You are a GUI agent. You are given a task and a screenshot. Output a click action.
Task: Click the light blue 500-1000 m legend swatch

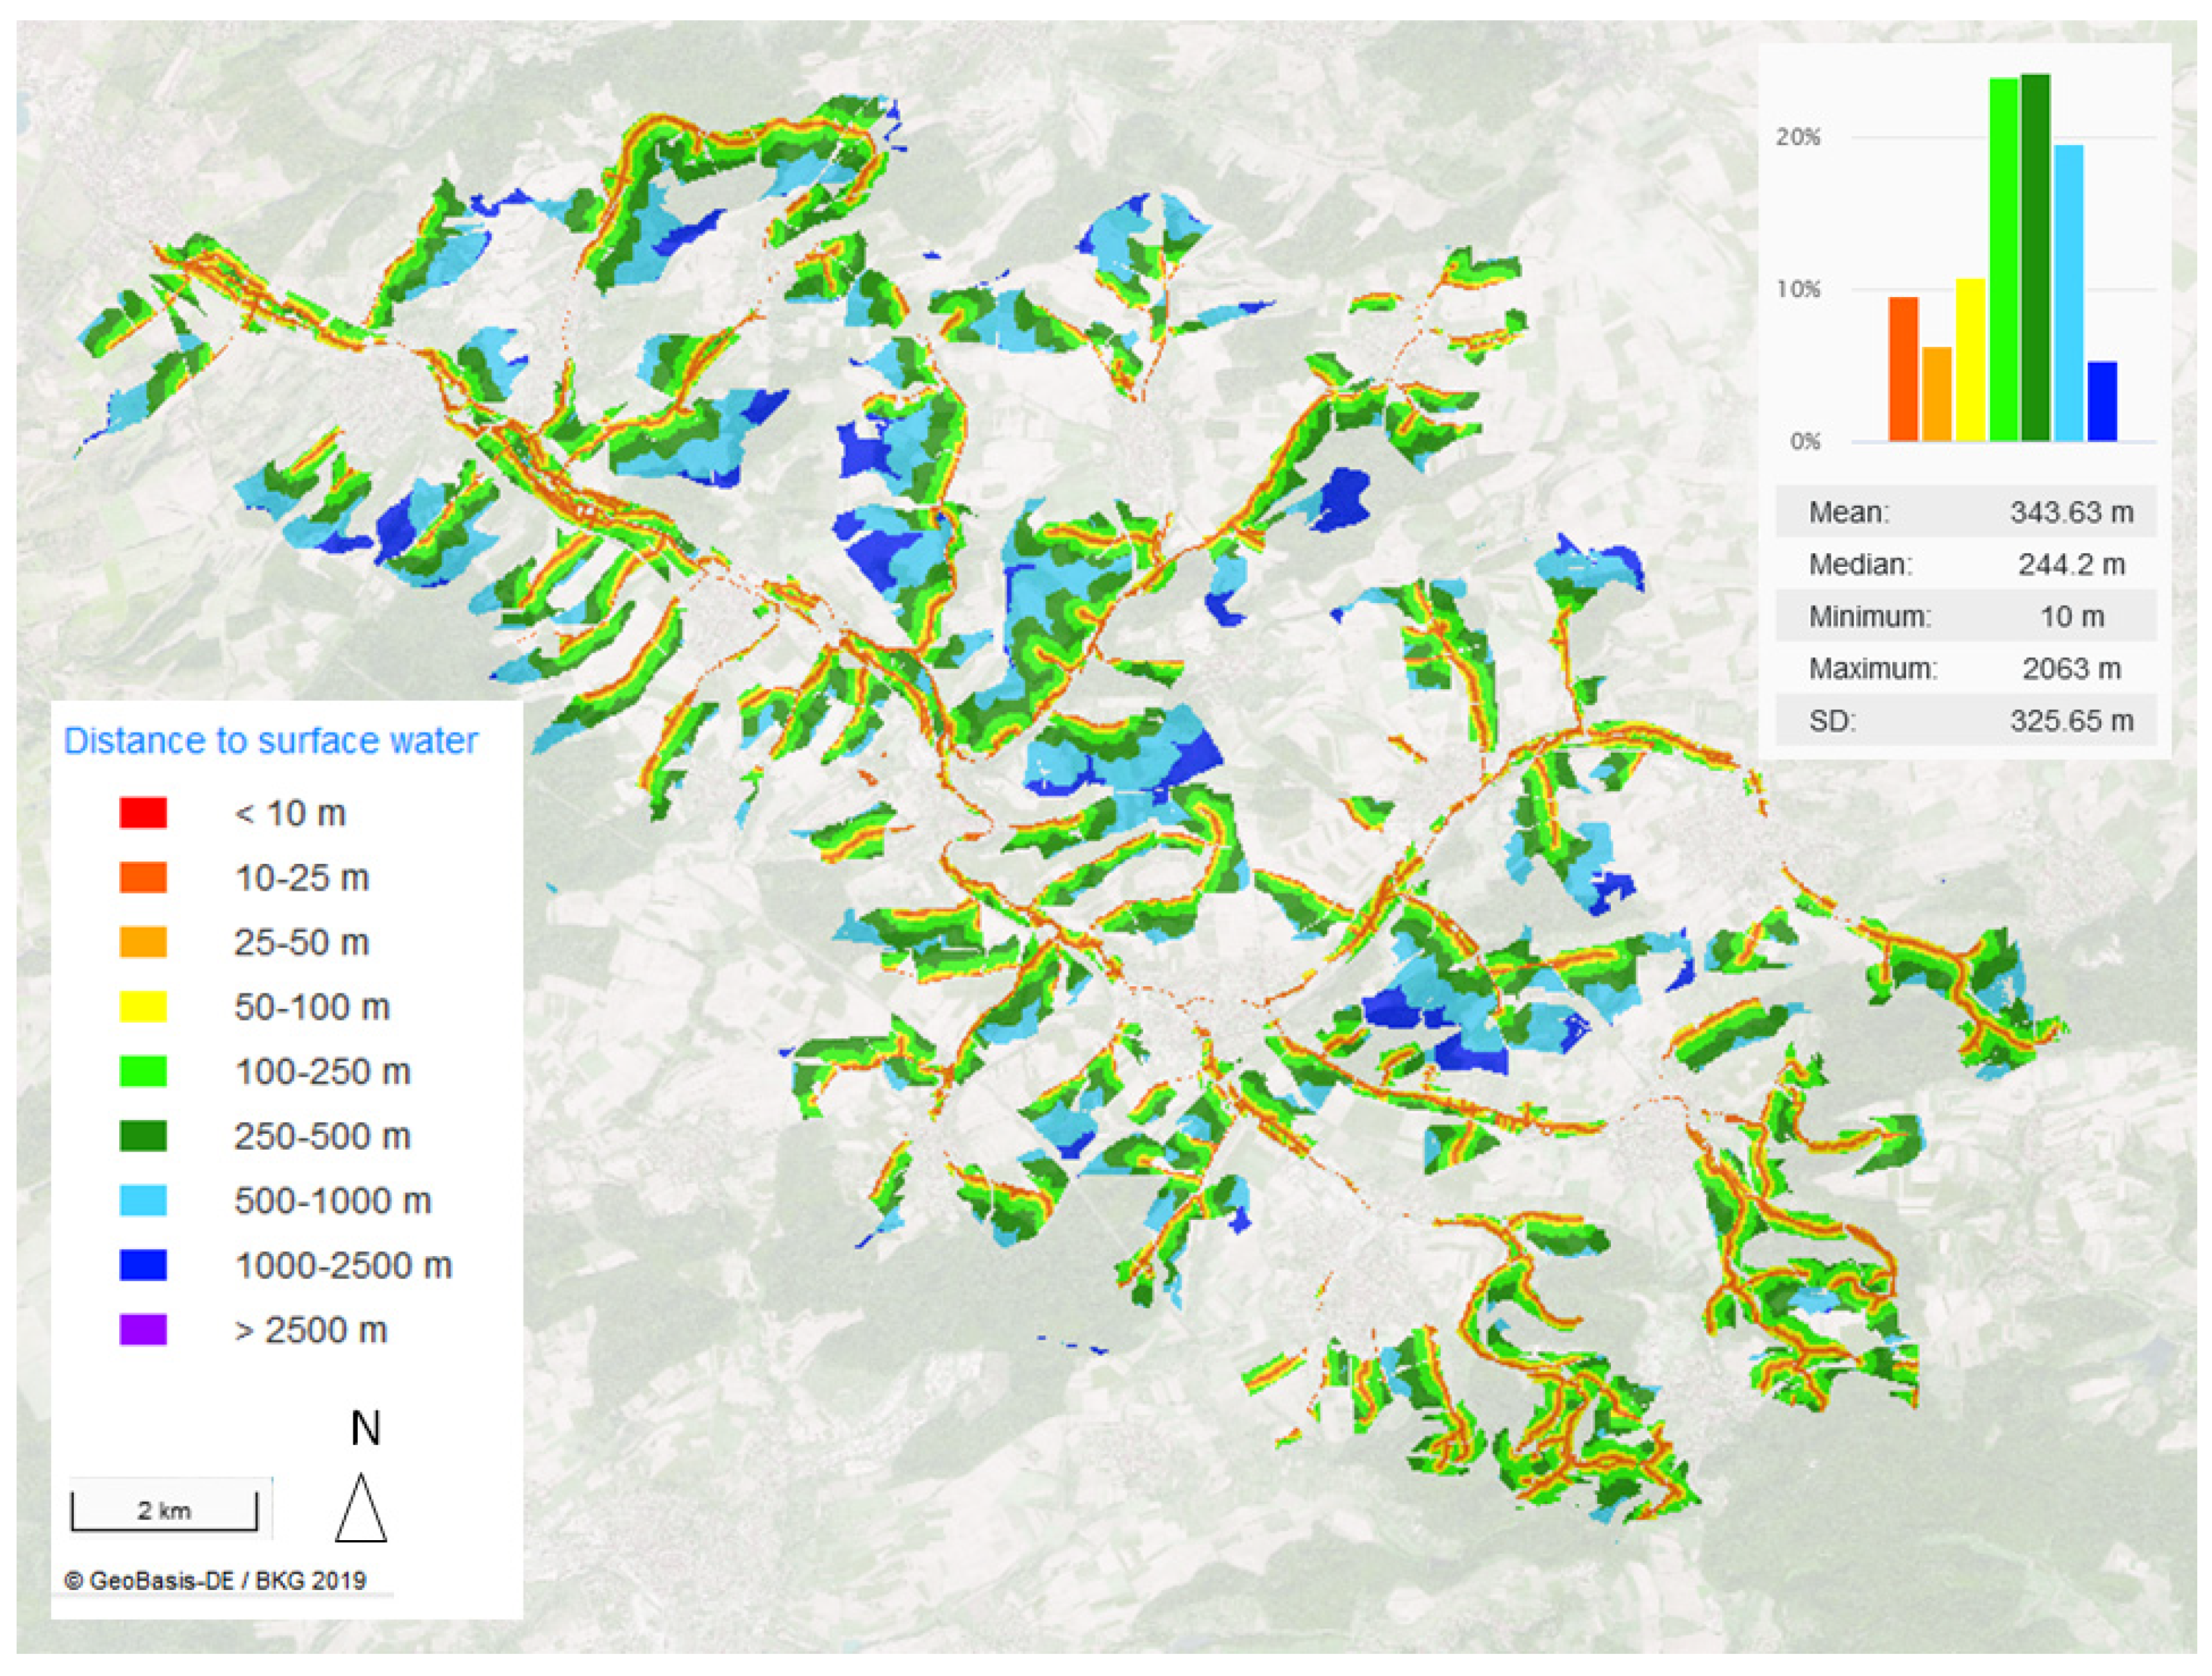(143, 1201)
